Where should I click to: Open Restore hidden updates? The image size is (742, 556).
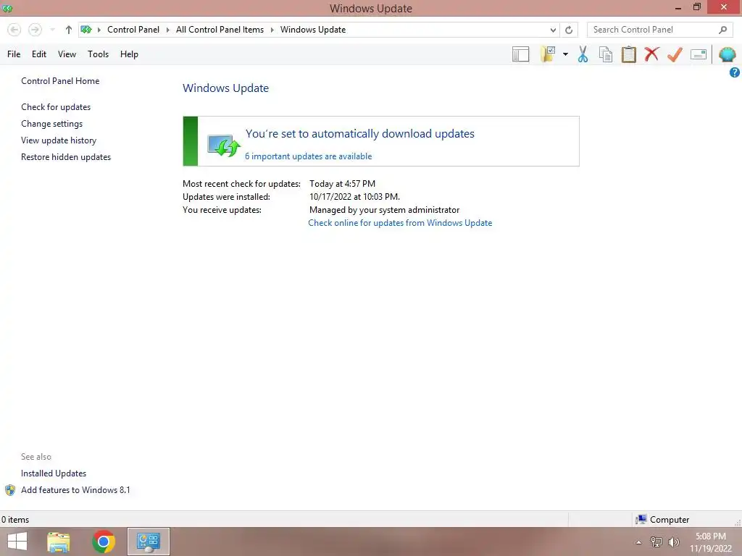pyautogui.click(x=66, y=157)
